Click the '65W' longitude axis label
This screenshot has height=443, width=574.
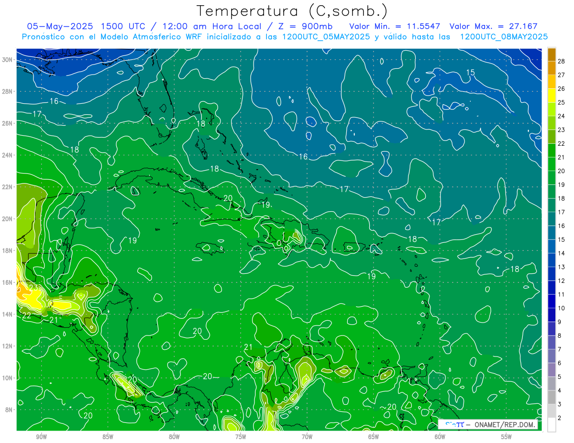[x=374, y=437]
